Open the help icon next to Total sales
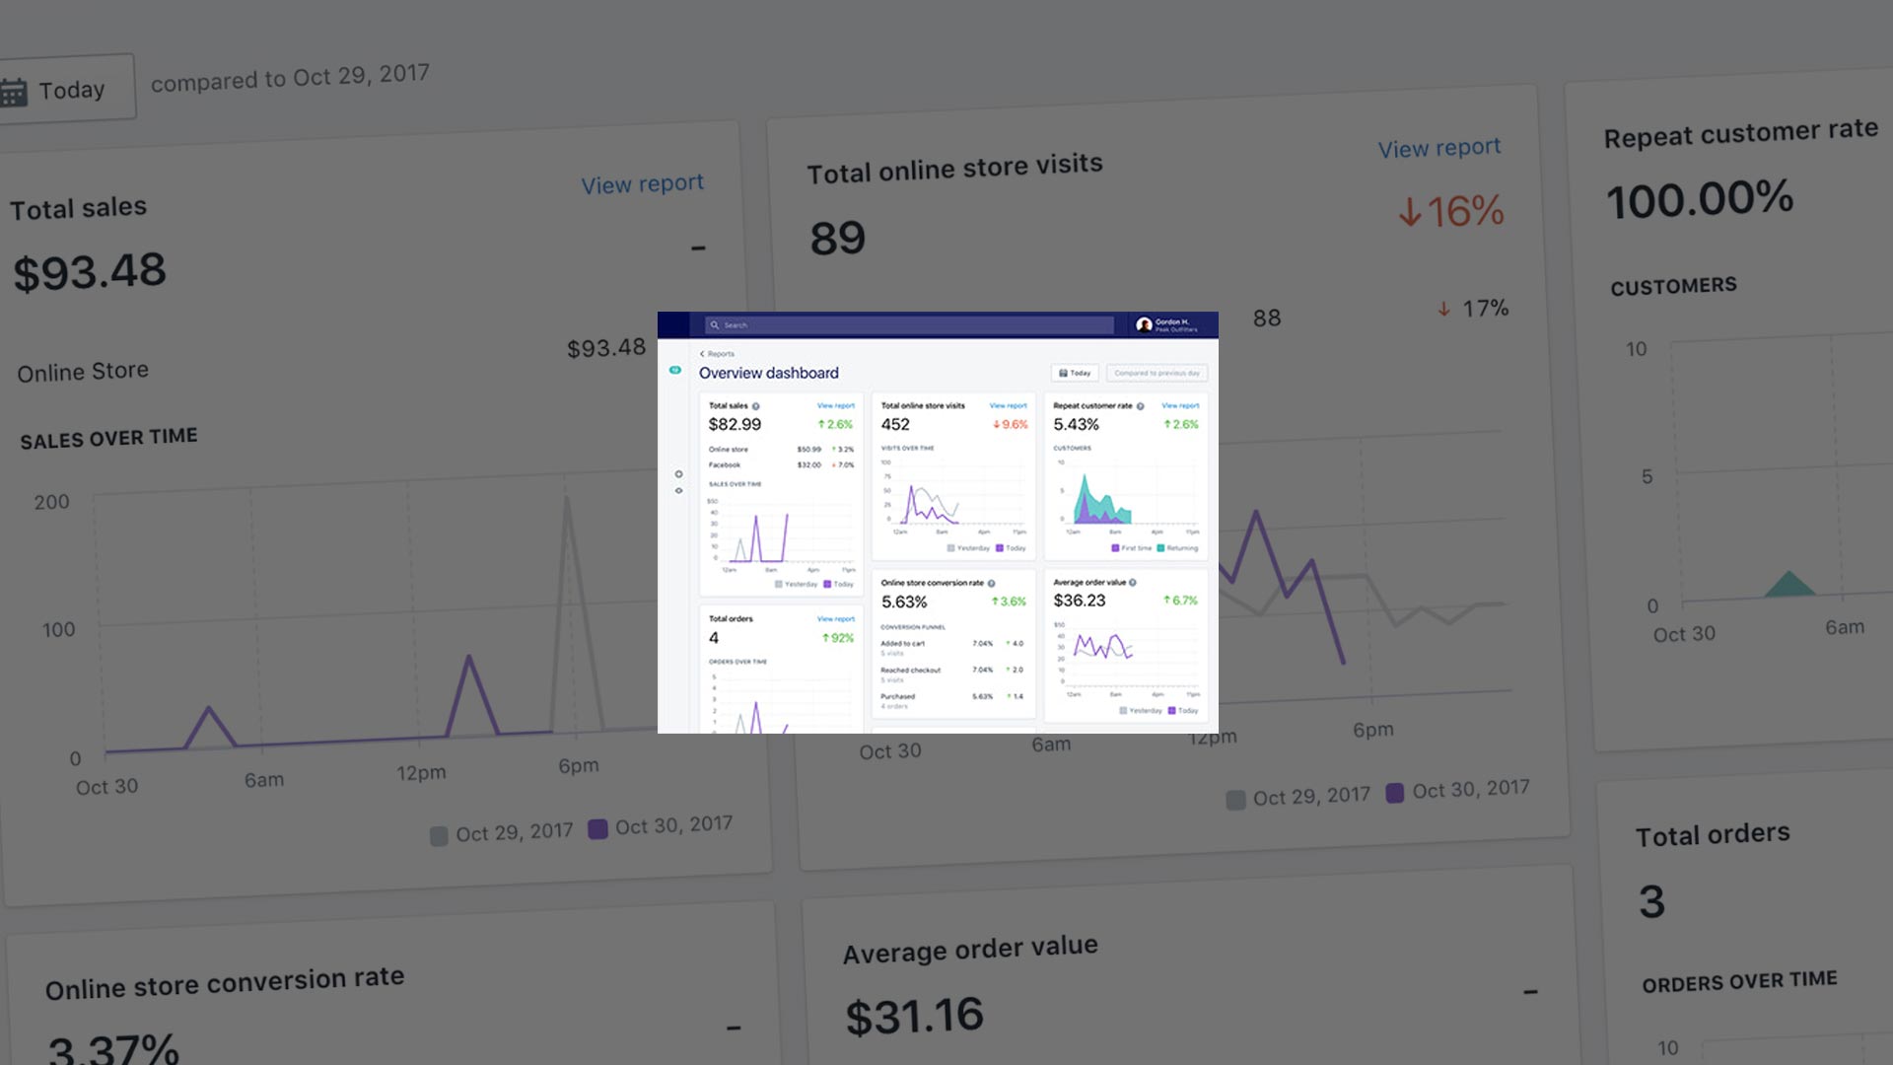Viewport: 1893px width, 1065px height. pyautogui.click(x=755, y=406)
